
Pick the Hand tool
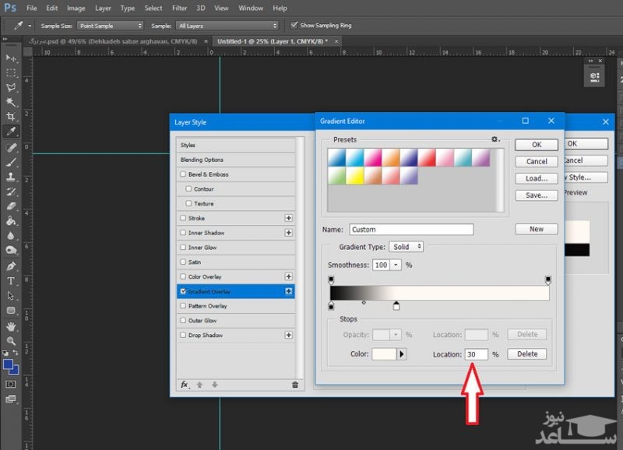tap(11, 326)
